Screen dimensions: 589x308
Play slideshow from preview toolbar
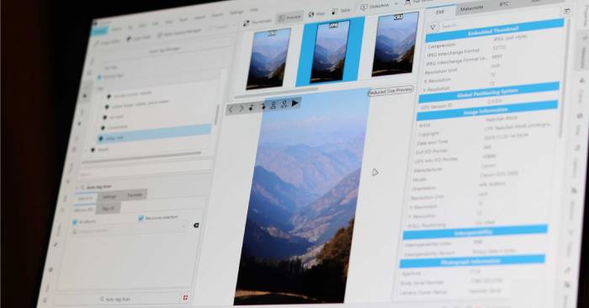tap(295, 103)
